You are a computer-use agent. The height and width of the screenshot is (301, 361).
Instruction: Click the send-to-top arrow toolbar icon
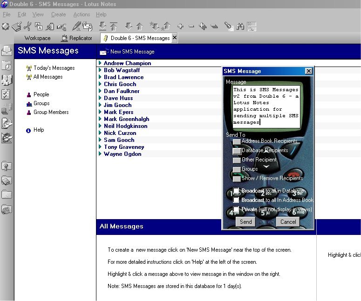(x=114, y=26)
